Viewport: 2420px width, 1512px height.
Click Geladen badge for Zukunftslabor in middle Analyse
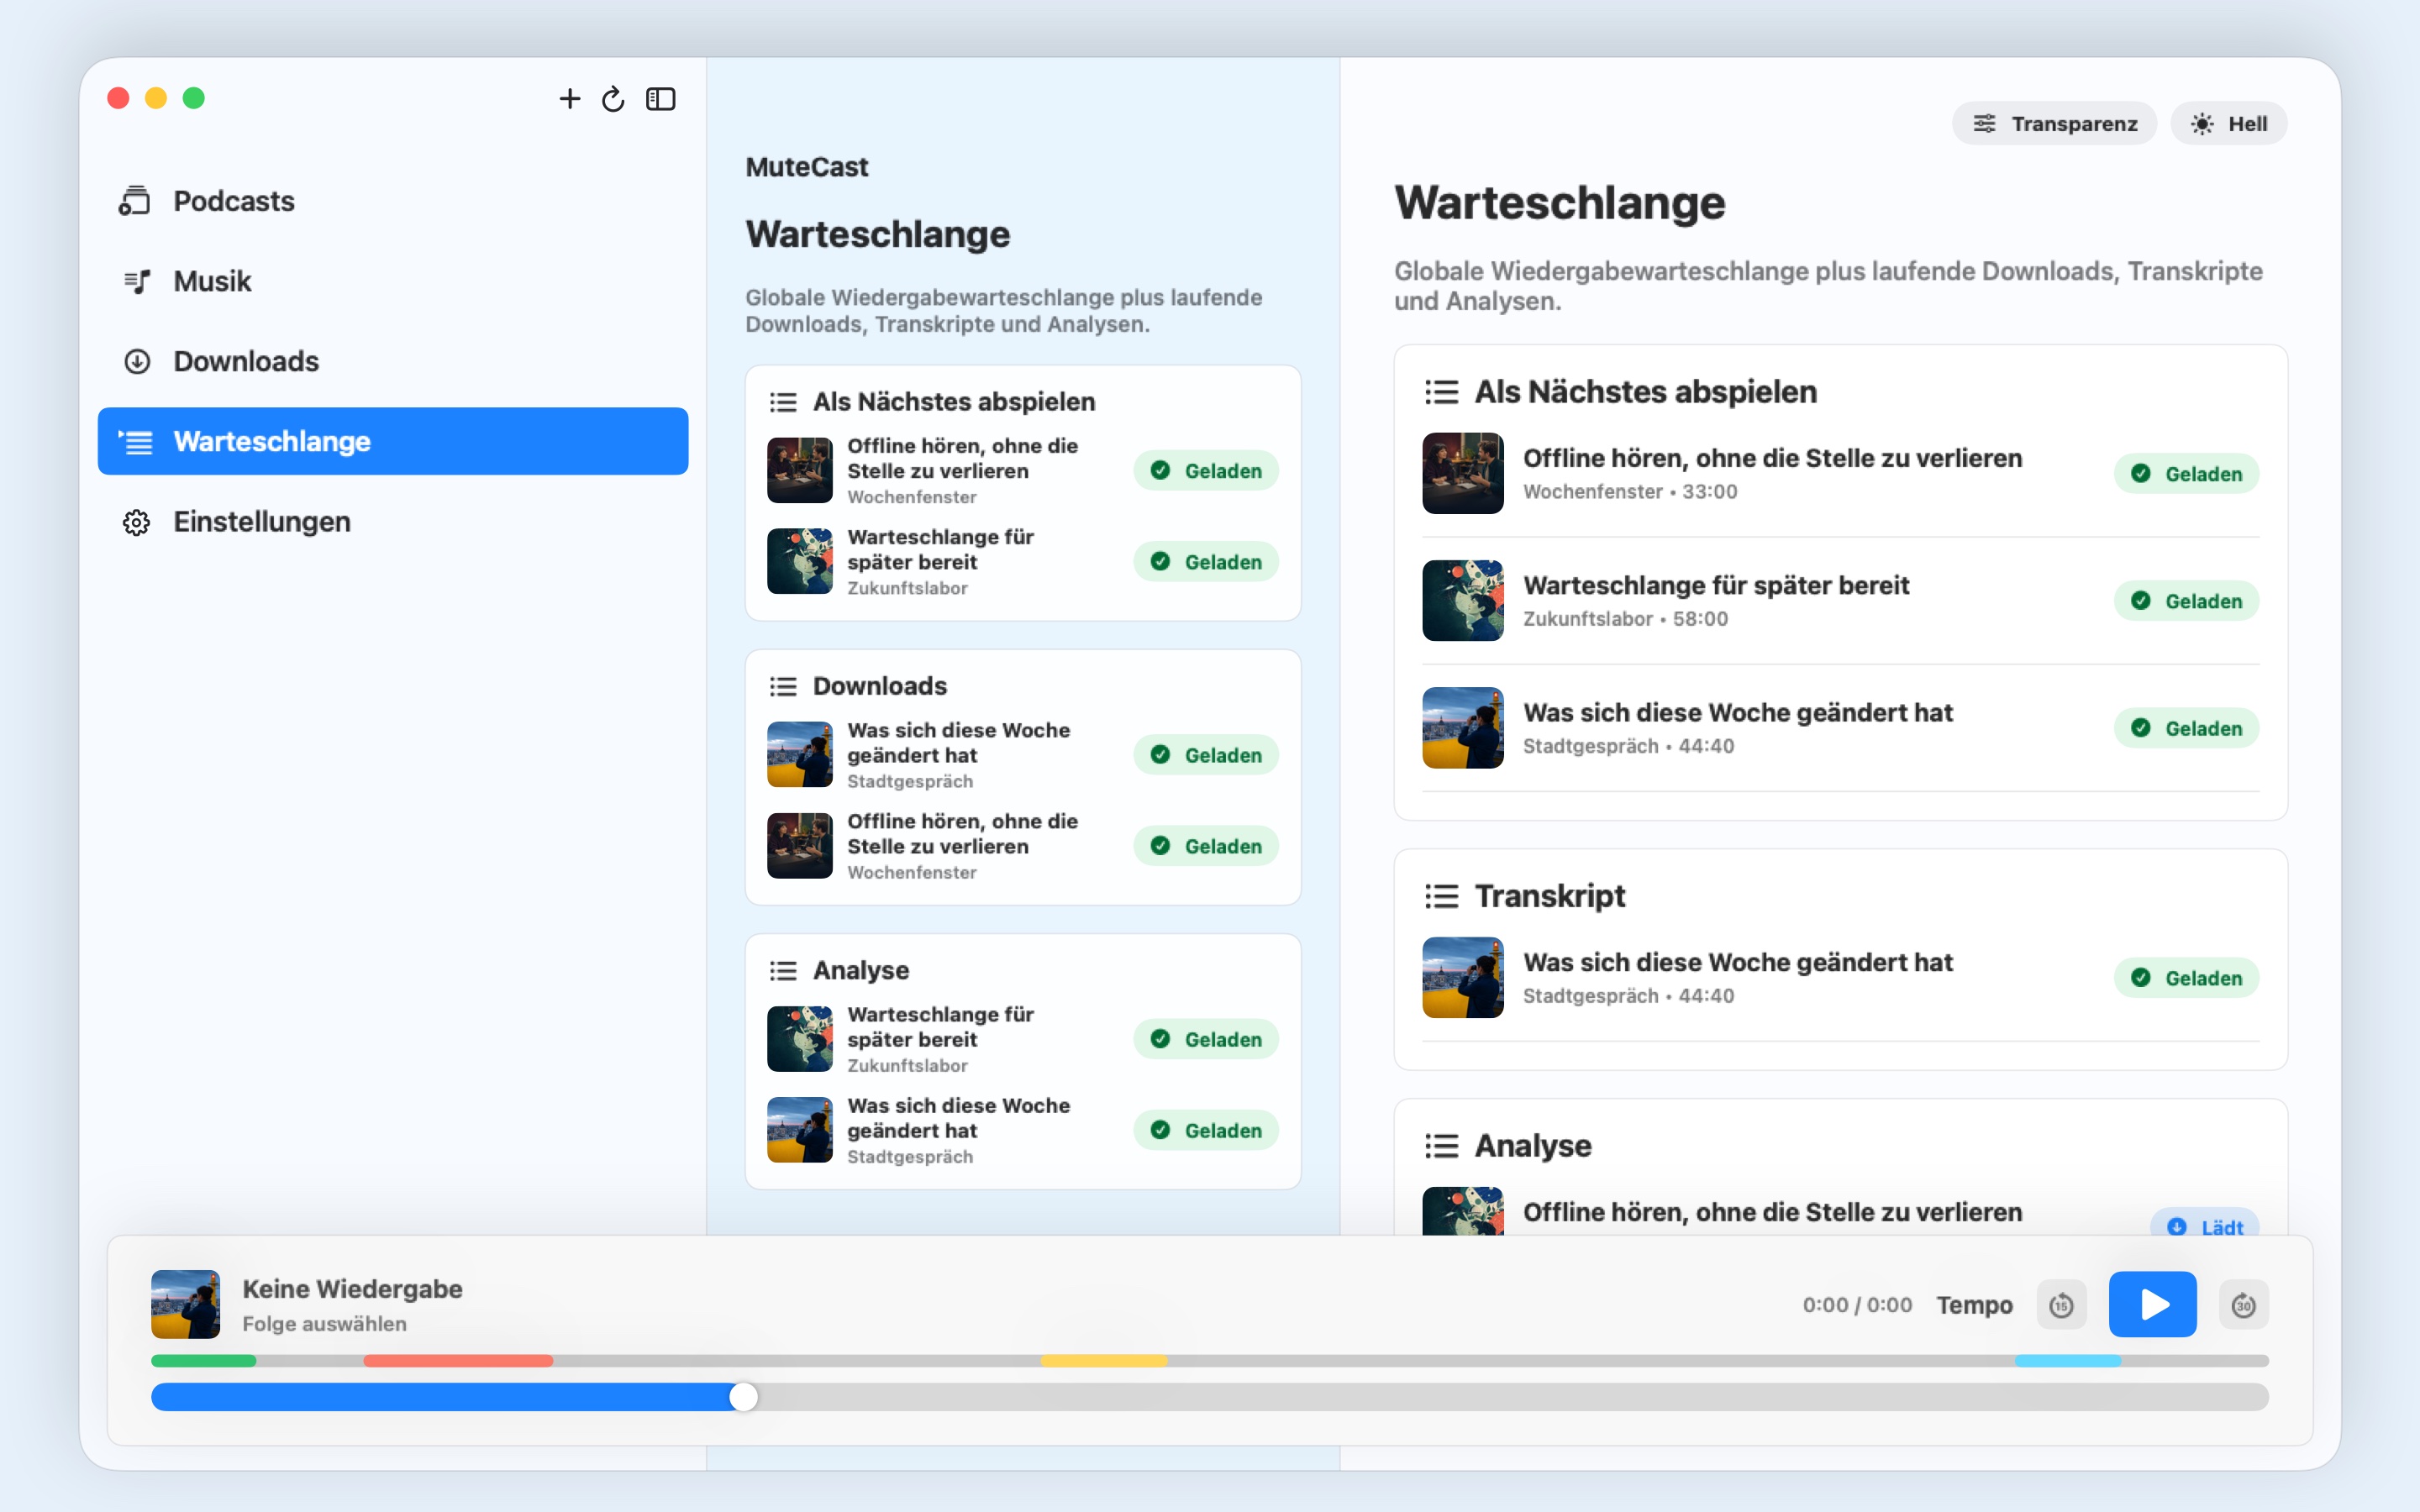[x=1206, y=1039]
